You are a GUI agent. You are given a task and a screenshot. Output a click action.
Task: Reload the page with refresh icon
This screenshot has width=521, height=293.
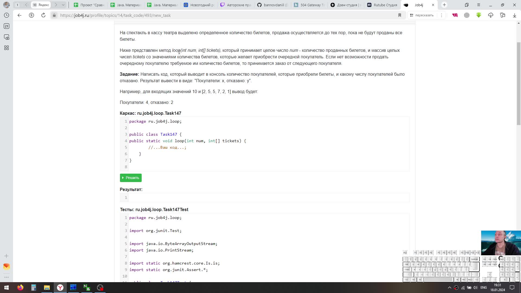click(43, 15)
